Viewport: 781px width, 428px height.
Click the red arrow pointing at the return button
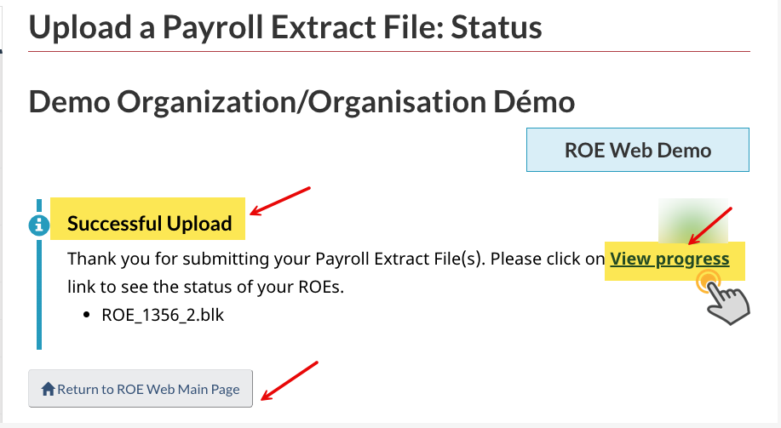[x=290, y=380]
